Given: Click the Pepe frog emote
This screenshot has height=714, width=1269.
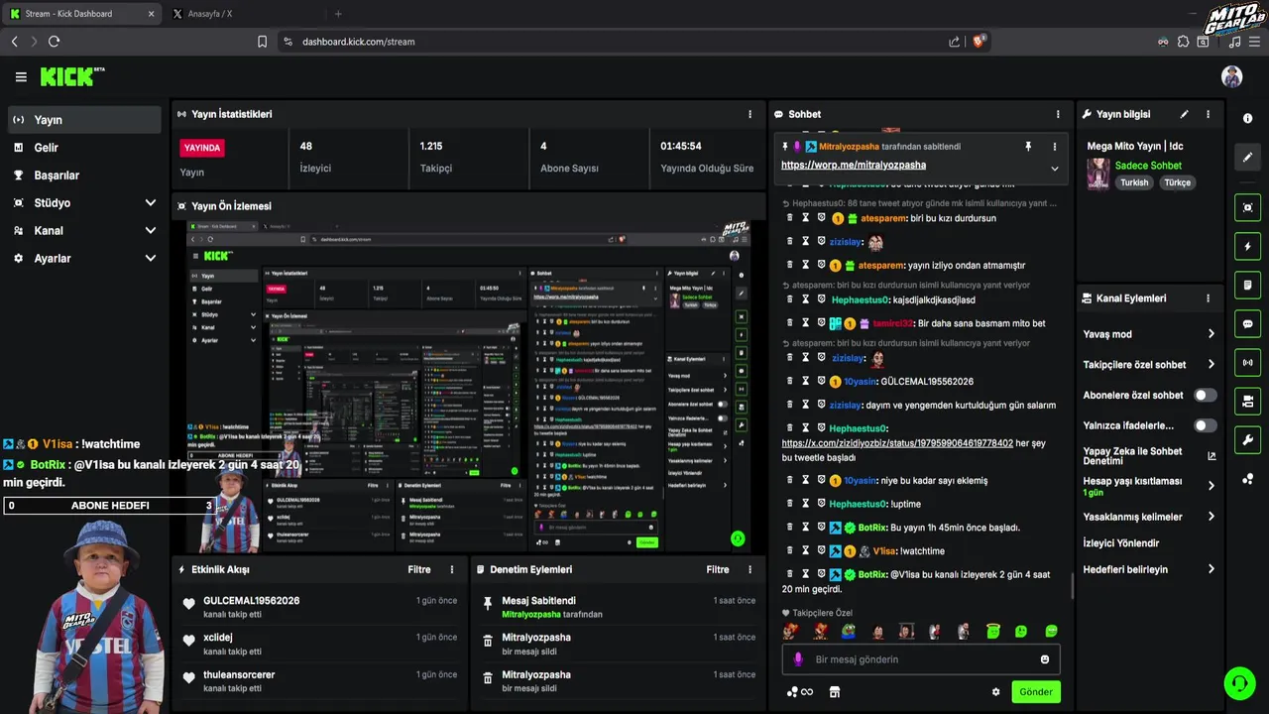Looking at the screenshot, I should 849,632.
